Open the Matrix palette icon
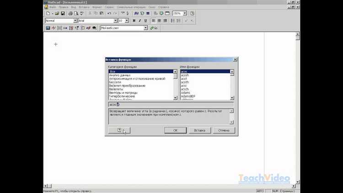 [59, 28]
